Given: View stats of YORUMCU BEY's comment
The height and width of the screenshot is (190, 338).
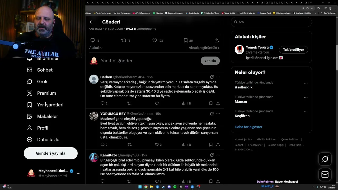Looking at the screenshot, I should [186, 145].
